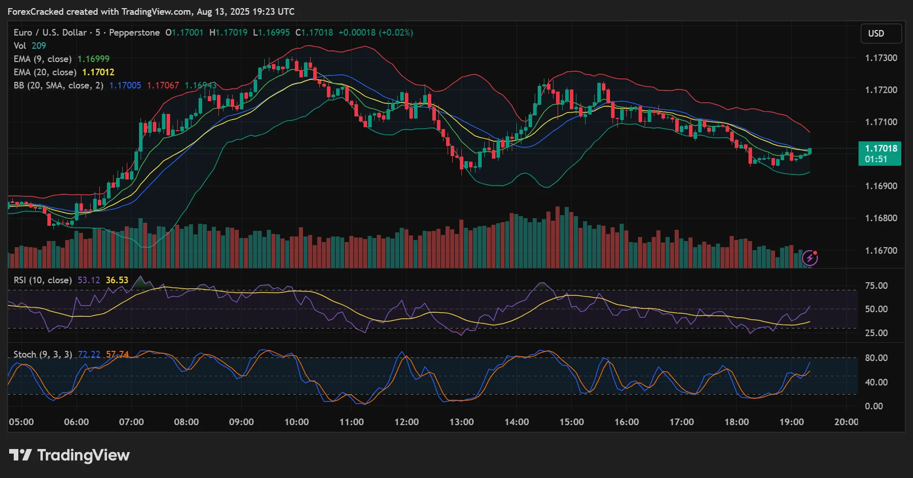Screen dimensions: 913x478
Task: Select the EMA (9, close) indicator legend
Action: [42, 58]
